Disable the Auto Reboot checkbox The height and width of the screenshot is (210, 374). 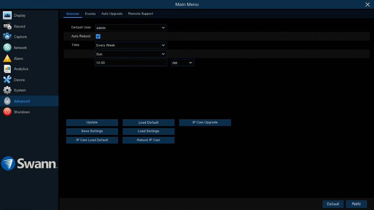click(x=98, y=36)
